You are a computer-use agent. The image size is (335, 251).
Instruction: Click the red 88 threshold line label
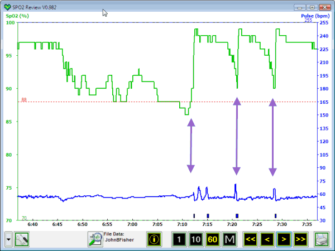point(24,99)
